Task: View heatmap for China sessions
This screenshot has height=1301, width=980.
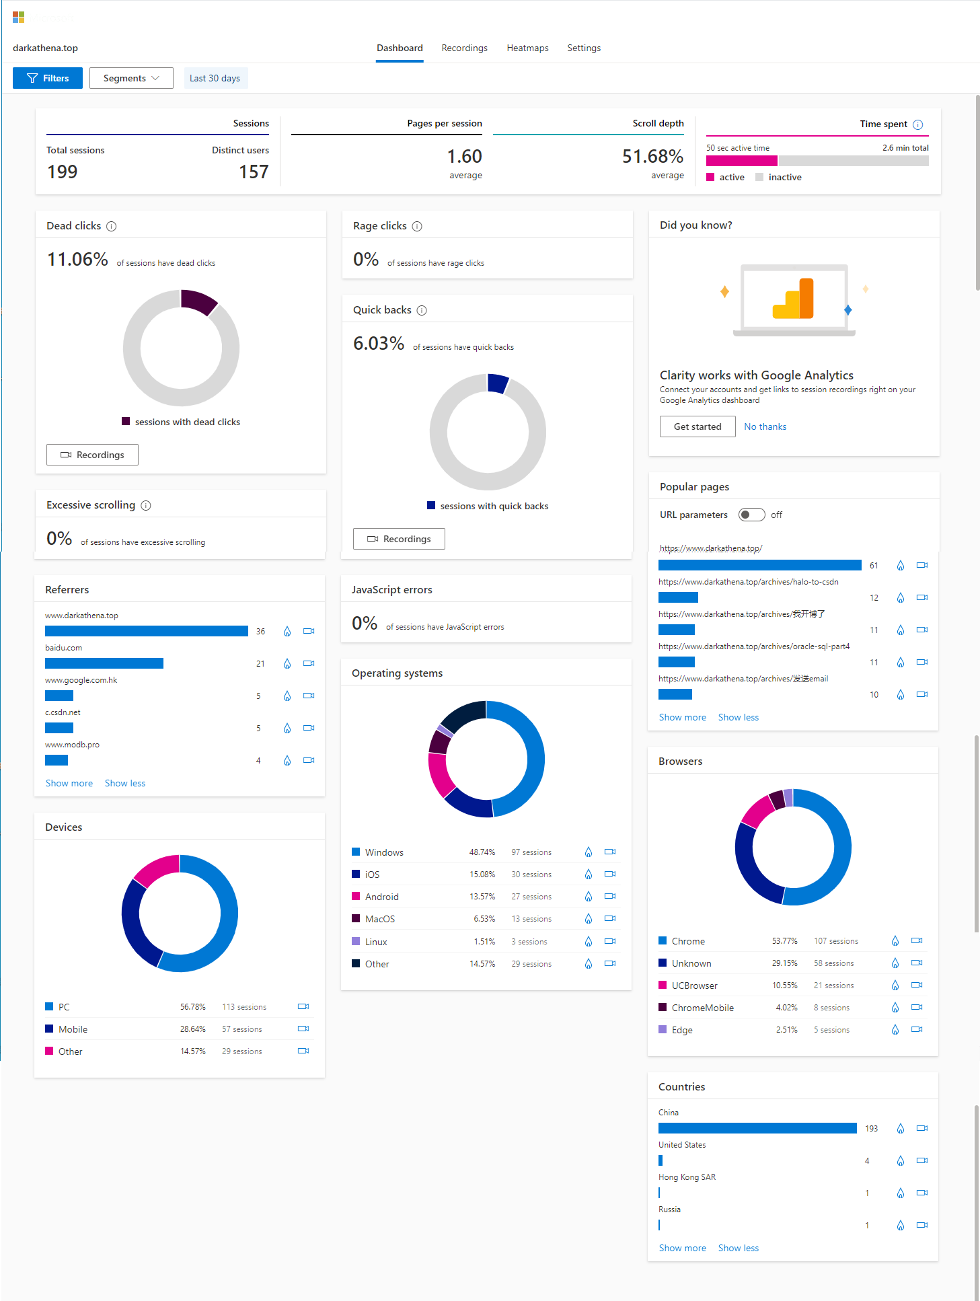Action: coord(901,1128)
